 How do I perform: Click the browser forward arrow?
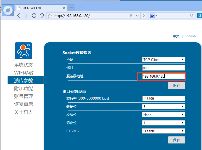[26, 16]
